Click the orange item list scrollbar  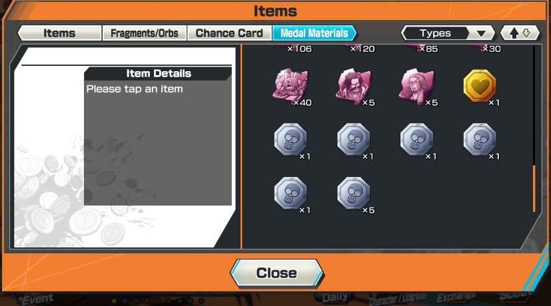(534, 188)
